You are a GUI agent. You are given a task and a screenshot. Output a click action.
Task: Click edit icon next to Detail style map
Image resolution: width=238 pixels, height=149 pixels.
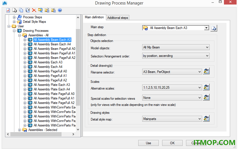[x=206, y=118]
